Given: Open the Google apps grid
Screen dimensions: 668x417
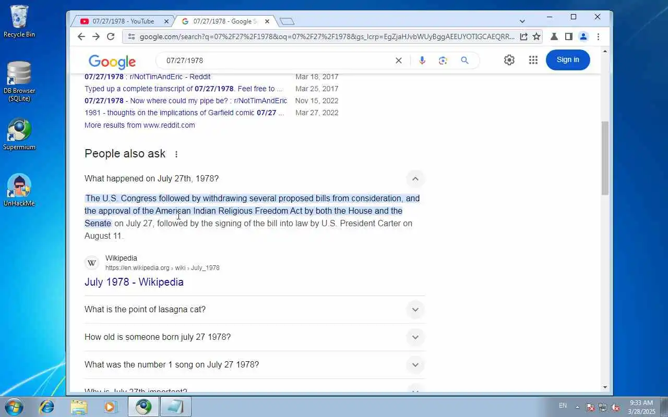Looking at the screenshot, I should [x=533, y=60].
